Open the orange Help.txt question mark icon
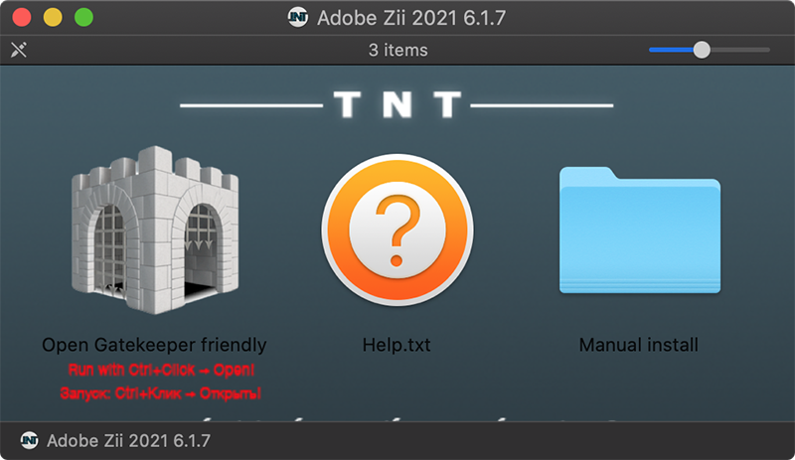The width and height of the screenshot is (795, 460). 397,230
